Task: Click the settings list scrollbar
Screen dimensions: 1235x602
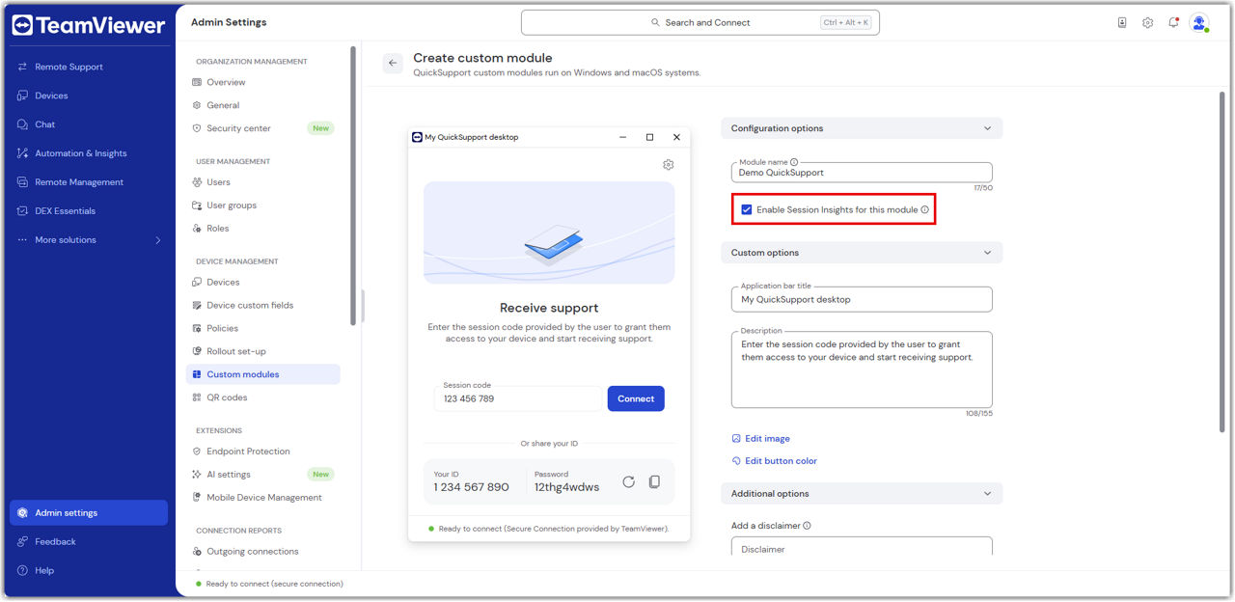Action: (354, 185)
